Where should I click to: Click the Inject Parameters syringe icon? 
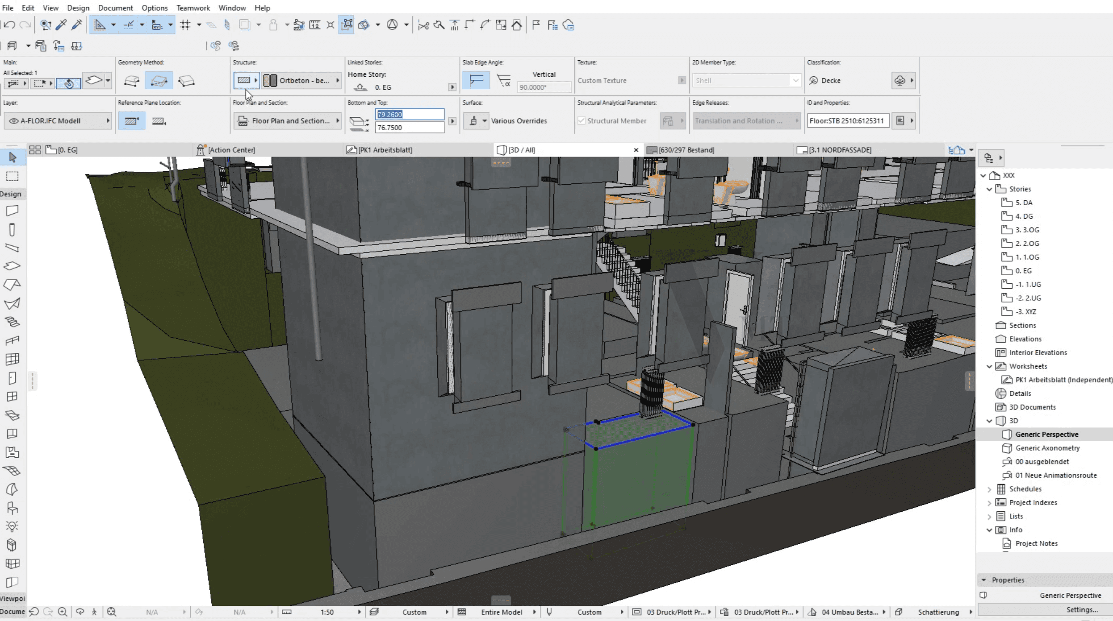point(77,25)
